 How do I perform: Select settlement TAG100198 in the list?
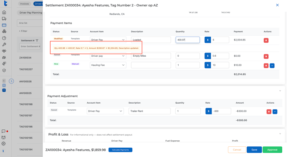pyautogui.click(x=26, y=104)
